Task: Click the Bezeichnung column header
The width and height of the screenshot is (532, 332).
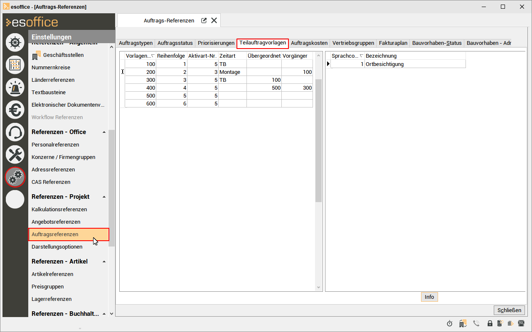Action: (415, 56)
